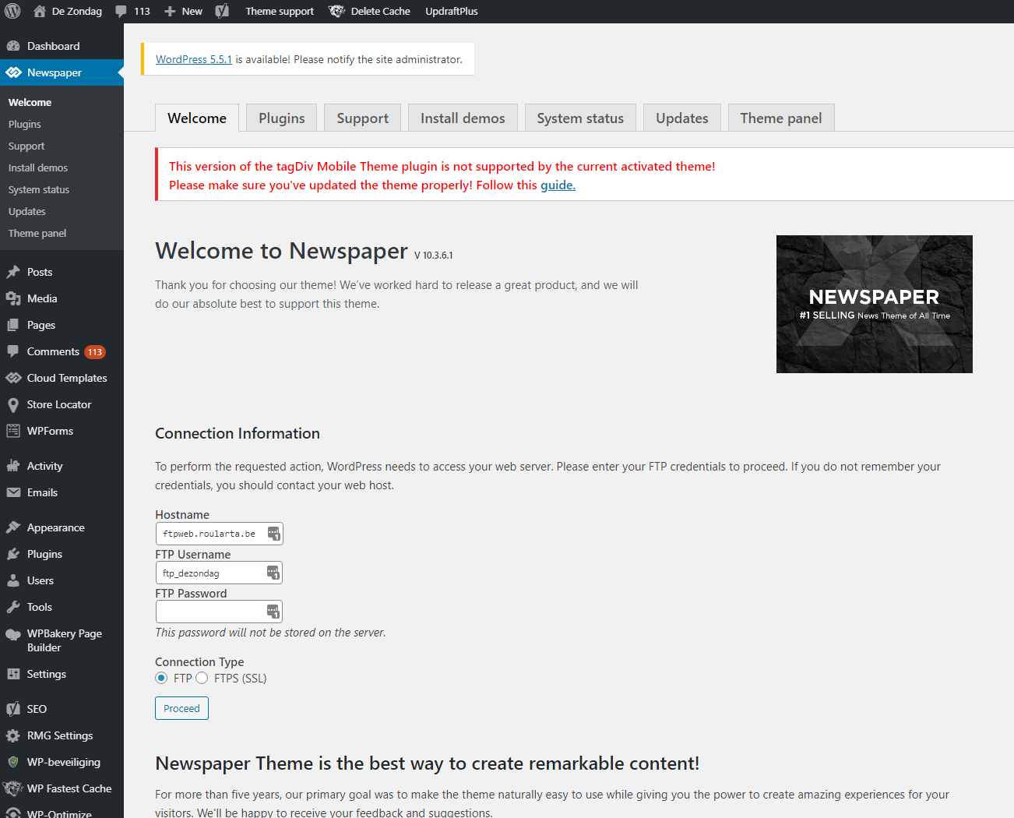Click the Users person icon
Image resolution: width=1014 pixels, height=818 pixels.
13,580
